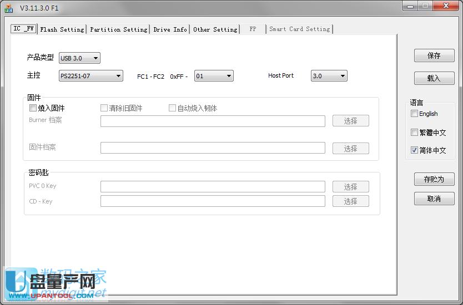This screenshot has height=305, width=463.
Task: Toggle the 自动燒入韧体 checkbox
Action: point(172,108)
